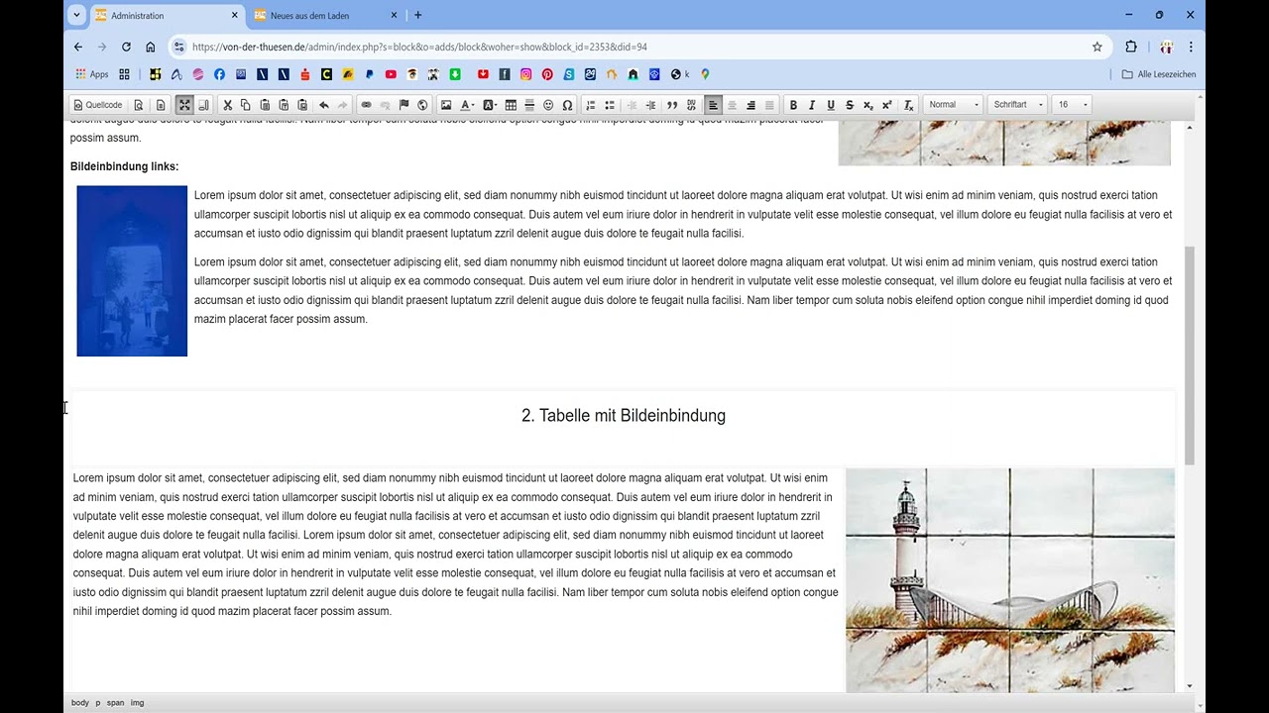
Task: Click the increase indent icon
Action: click(650, 105)
